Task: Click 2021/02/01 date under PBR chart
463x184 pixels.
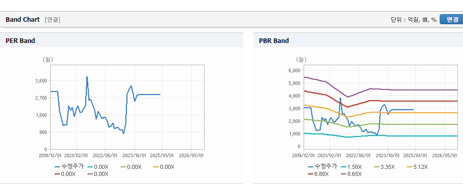Action: click(329, 156)
